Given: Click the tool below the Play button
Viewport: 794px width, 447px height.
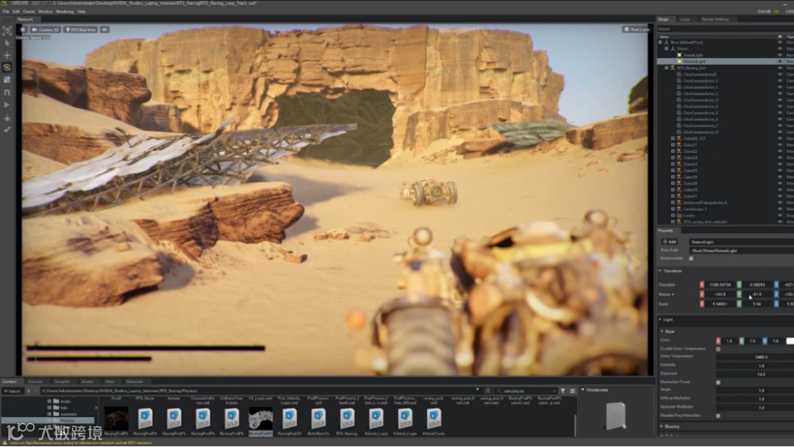Looking at the screenshot, I should coord(7,118).
